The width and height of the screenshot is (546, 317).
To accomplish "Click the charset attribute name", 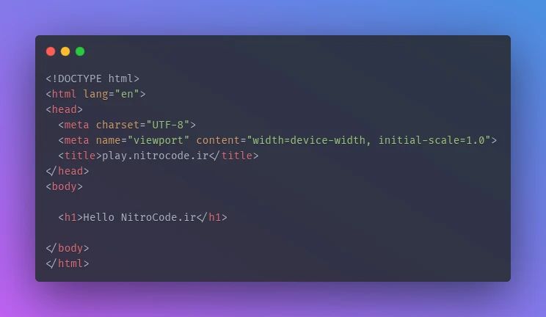I will (117, 125).
